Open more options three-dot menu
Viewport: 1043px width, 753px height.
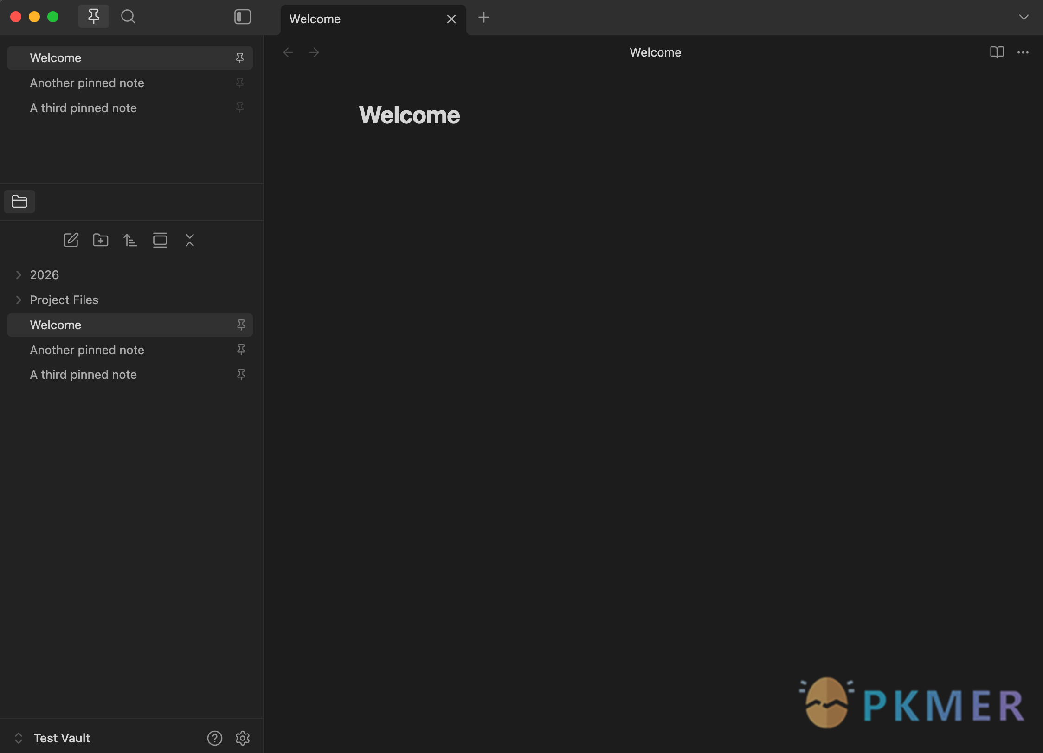coord(1023,52)
